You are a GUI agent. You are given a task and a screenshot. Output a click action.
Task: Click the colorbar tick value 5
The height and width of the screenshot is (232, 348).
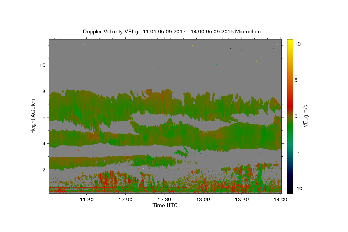(x=296, y=80)
